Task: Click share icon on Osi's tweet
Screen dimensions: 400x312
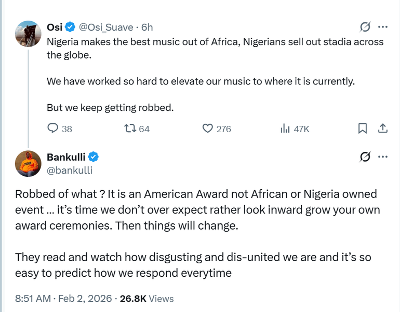Action: 382,129
